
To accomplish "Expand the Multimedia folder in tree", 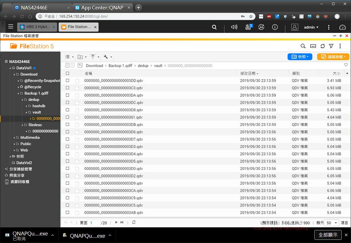I will tap(14, 138).
